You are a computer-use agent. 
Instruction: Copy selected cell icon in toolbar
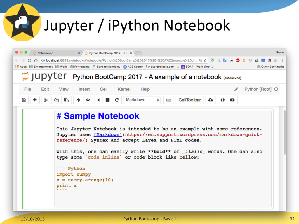click(x=56, y=100)
